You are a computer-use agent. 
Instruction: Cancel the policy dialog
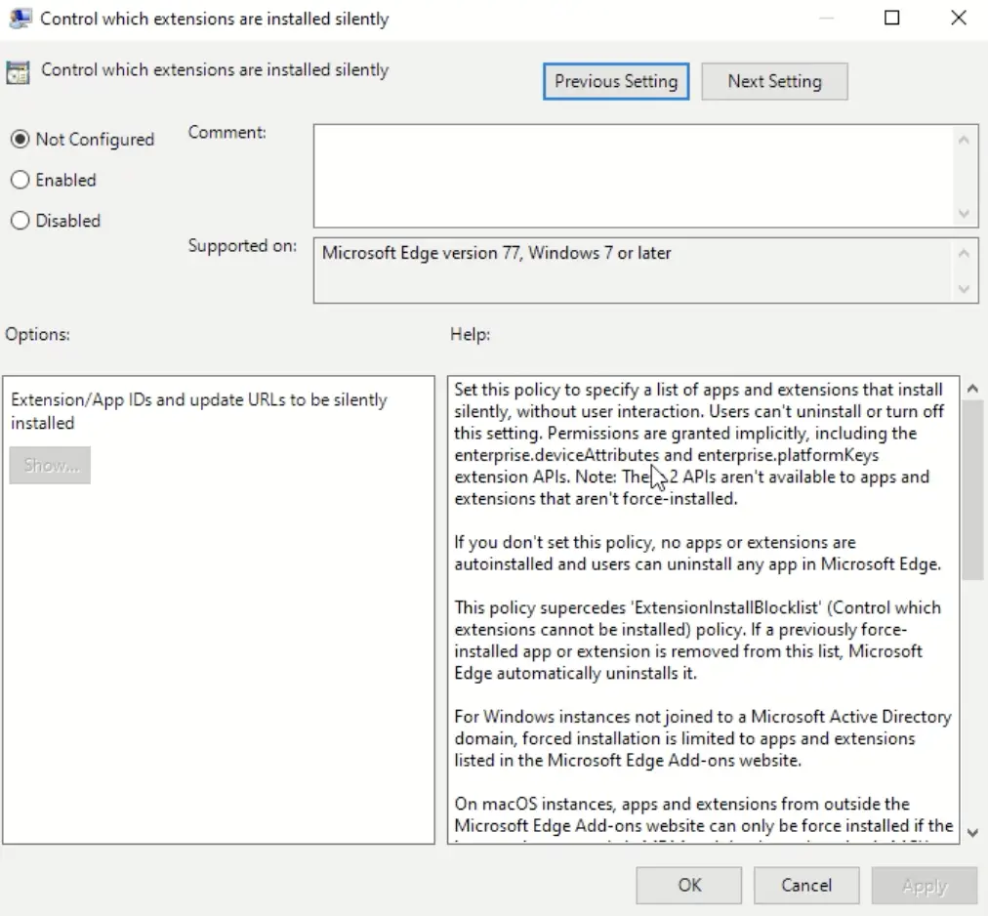pyautogui.click(x=806, y=885)
